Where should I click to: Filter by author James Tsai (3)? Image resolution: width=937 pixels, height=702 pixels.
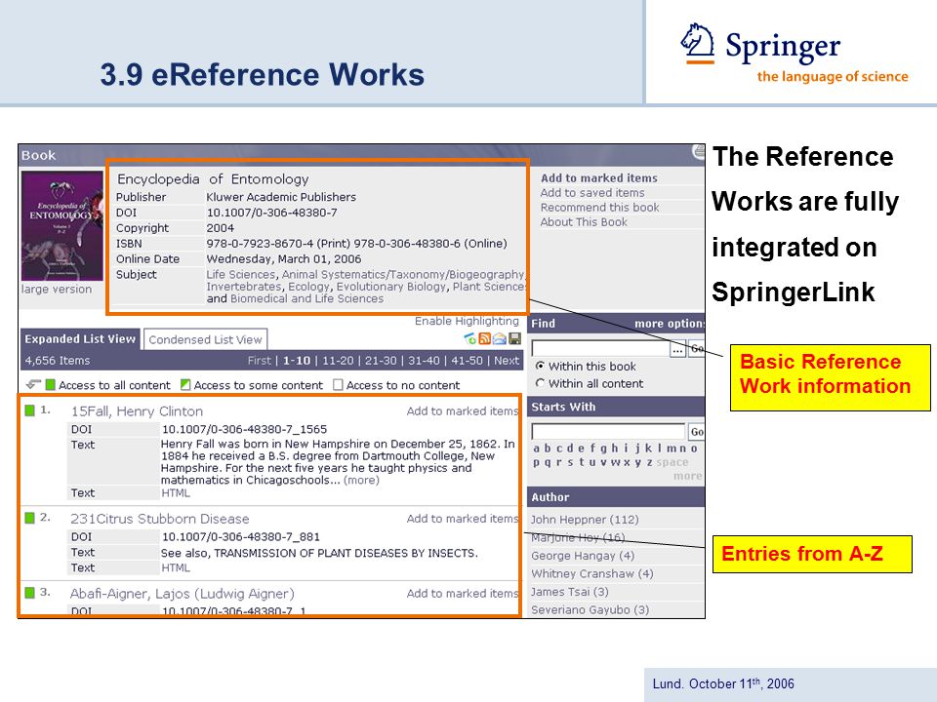[x=570, y=592]
